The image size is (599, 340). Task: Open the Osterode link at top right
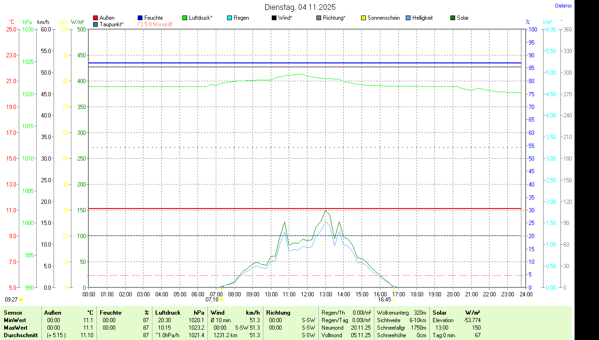coord(563,6)
